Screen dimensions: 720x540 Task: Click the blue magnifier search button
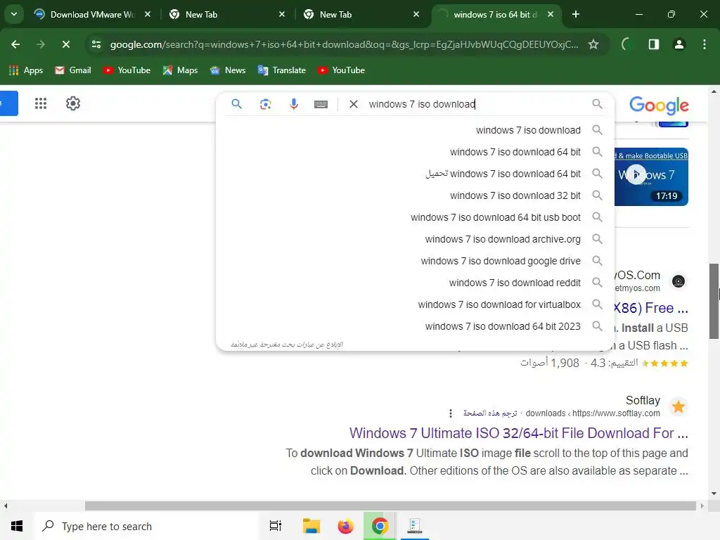[x=236, y=104]
